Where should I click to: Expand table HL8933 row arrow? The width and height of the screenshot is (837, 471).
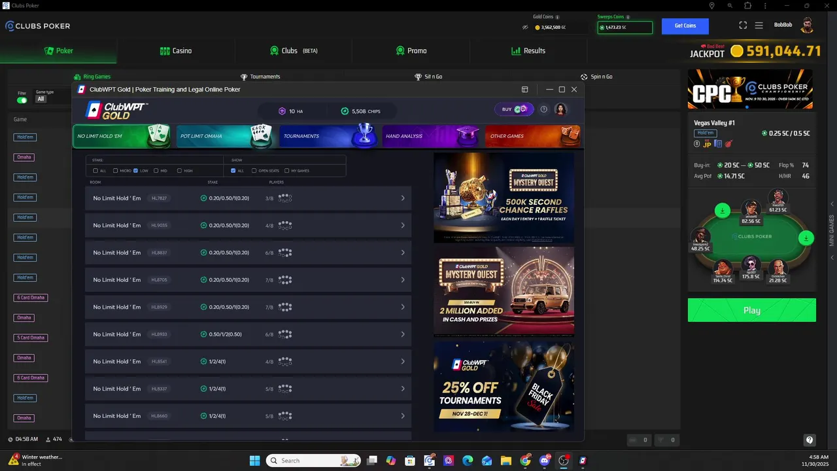pos(403,334)
